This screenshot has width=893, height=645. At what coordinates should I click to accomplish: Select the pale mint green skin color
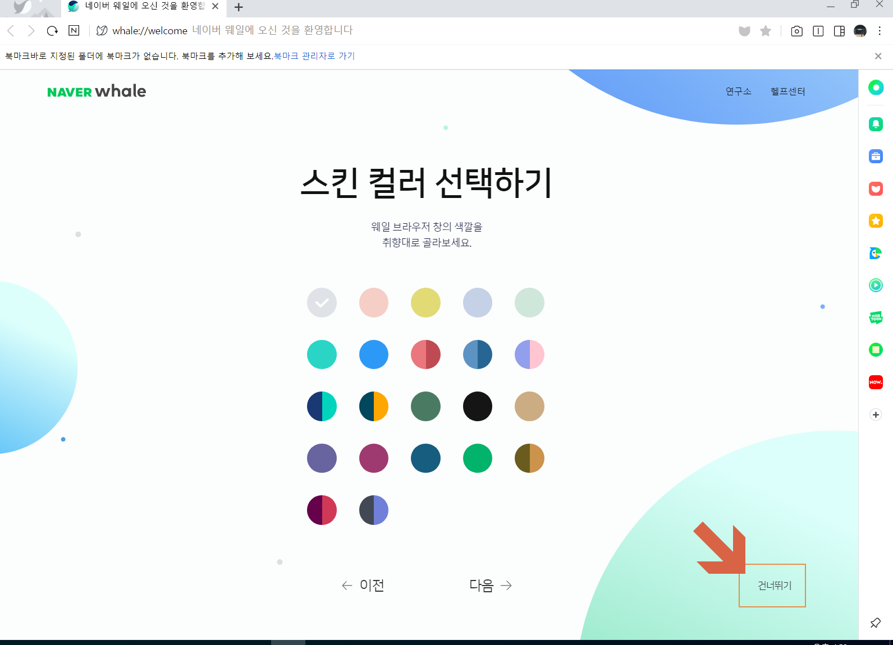(530, 303)
